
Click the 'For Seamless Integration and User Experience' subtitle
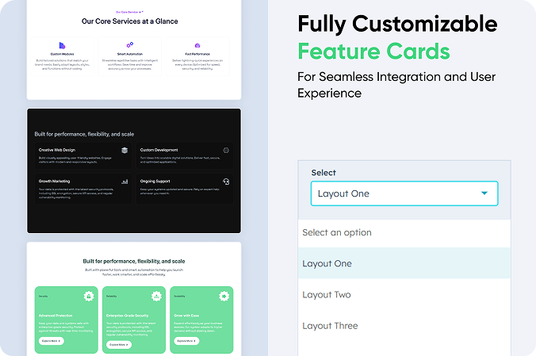point(396,85)
